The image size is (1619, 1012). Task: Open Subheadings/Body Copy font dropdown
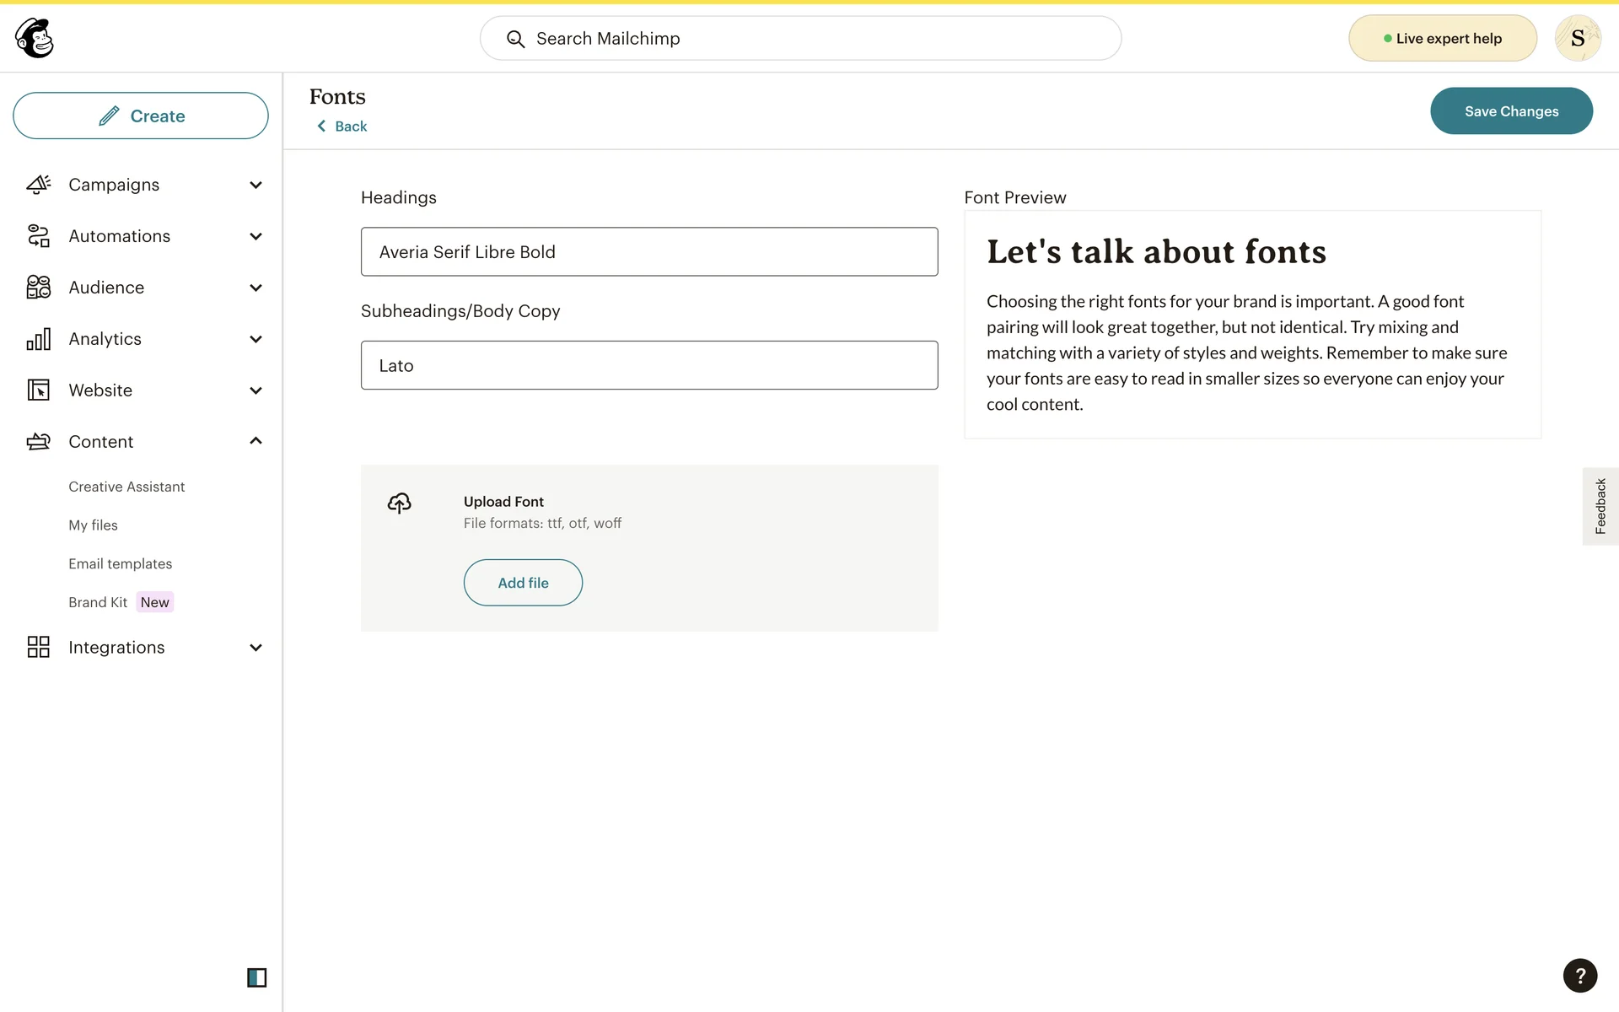click(648, 365)
